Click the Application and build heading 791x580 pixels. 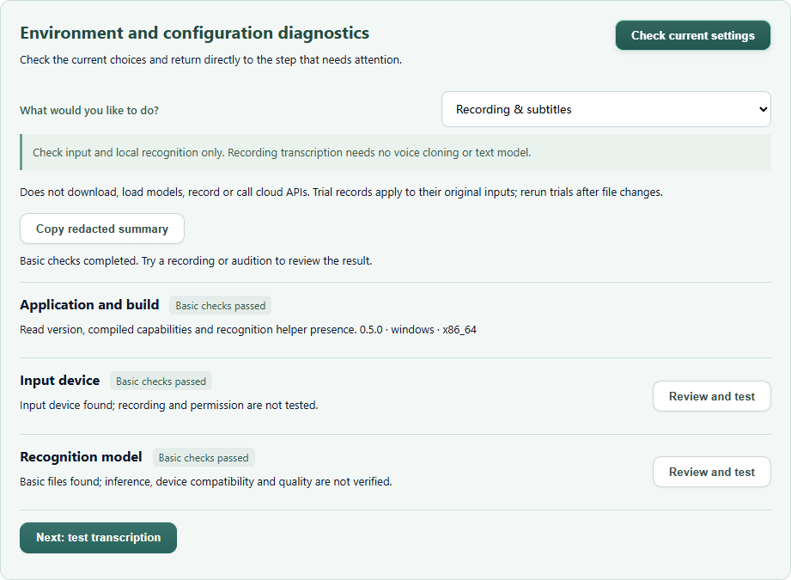click(89, 305)
